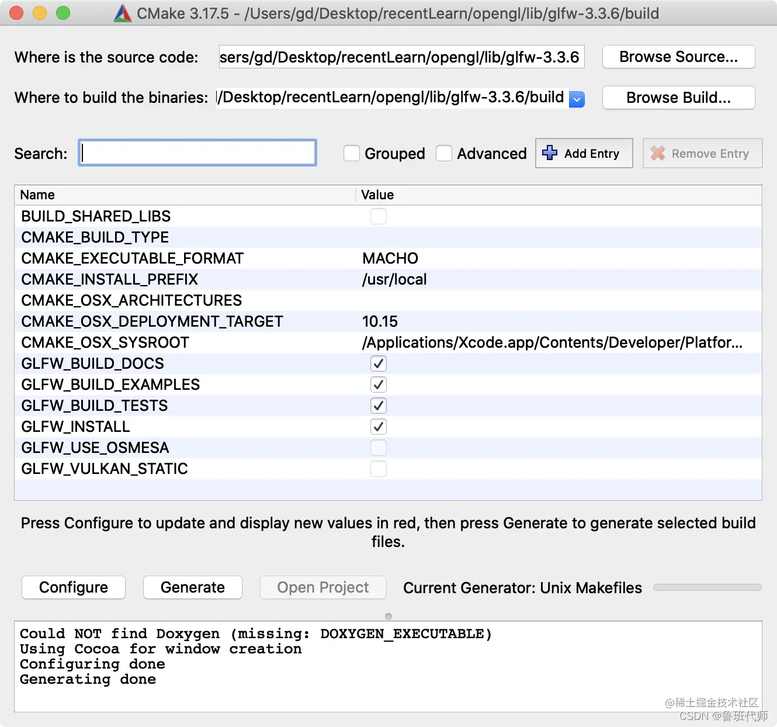Select the BUILD_SHARED_LIBS entry name
The width and height of the screenshot is (777, 727).
tap(96, 216)
